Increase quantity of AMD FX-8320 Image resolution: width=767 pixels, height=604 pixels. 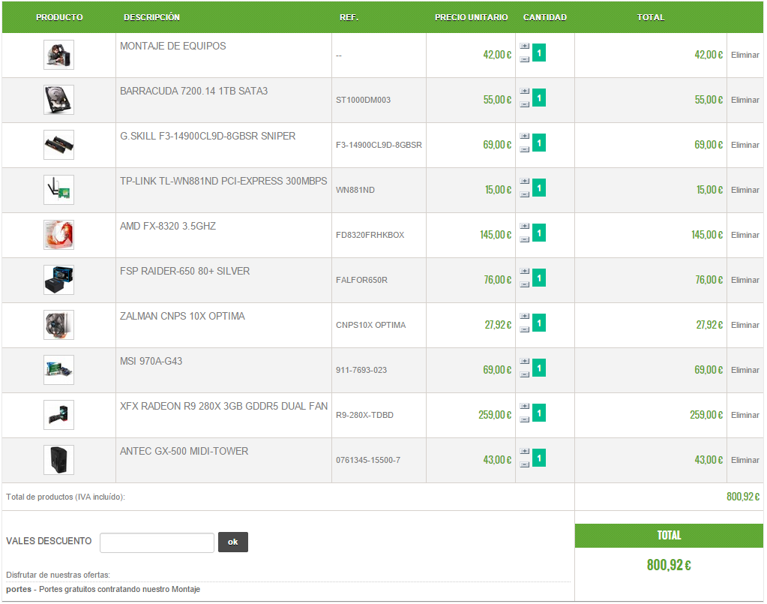(524, 226)
